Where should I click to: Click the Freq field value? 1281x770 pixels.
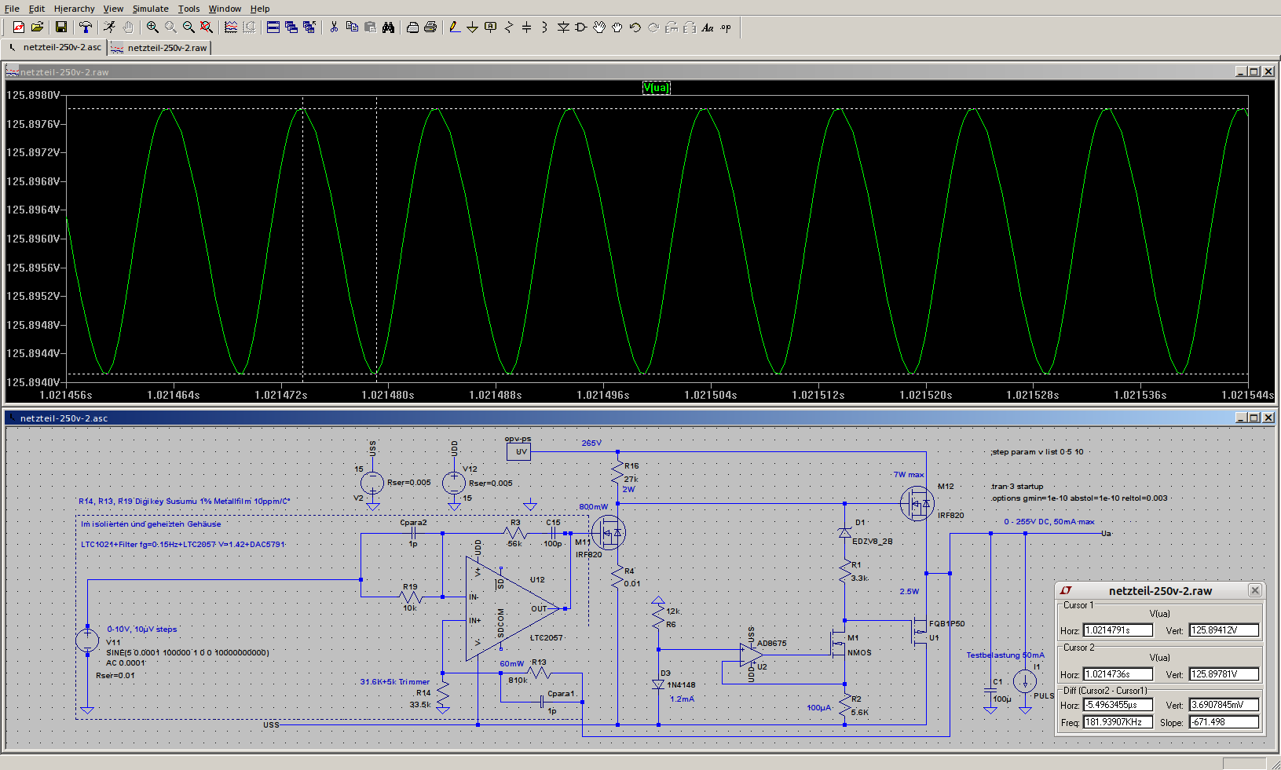(1118, 722)
